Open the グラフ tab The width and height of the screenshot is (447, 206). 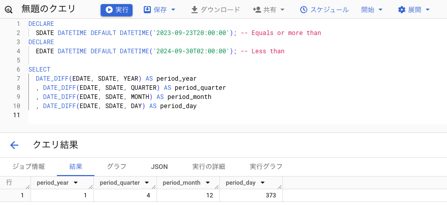coord(116,166)
